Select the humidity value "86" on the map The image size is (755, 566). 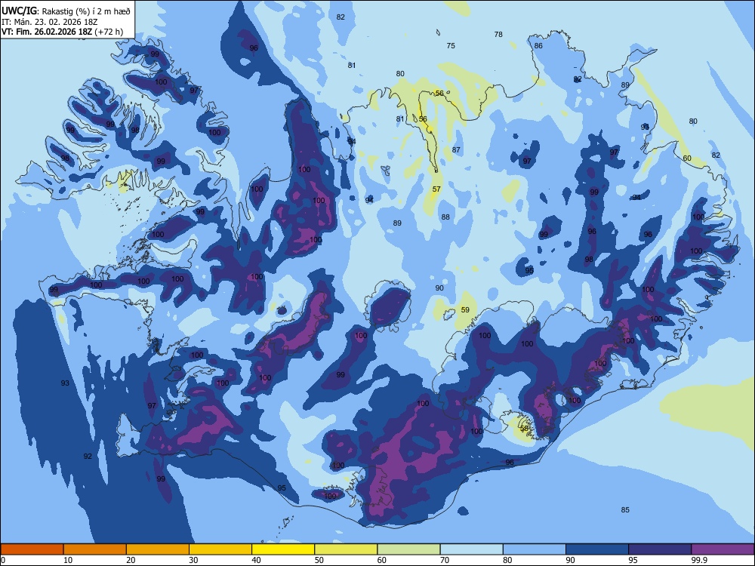pyautogui.click(x=538, y=46)
